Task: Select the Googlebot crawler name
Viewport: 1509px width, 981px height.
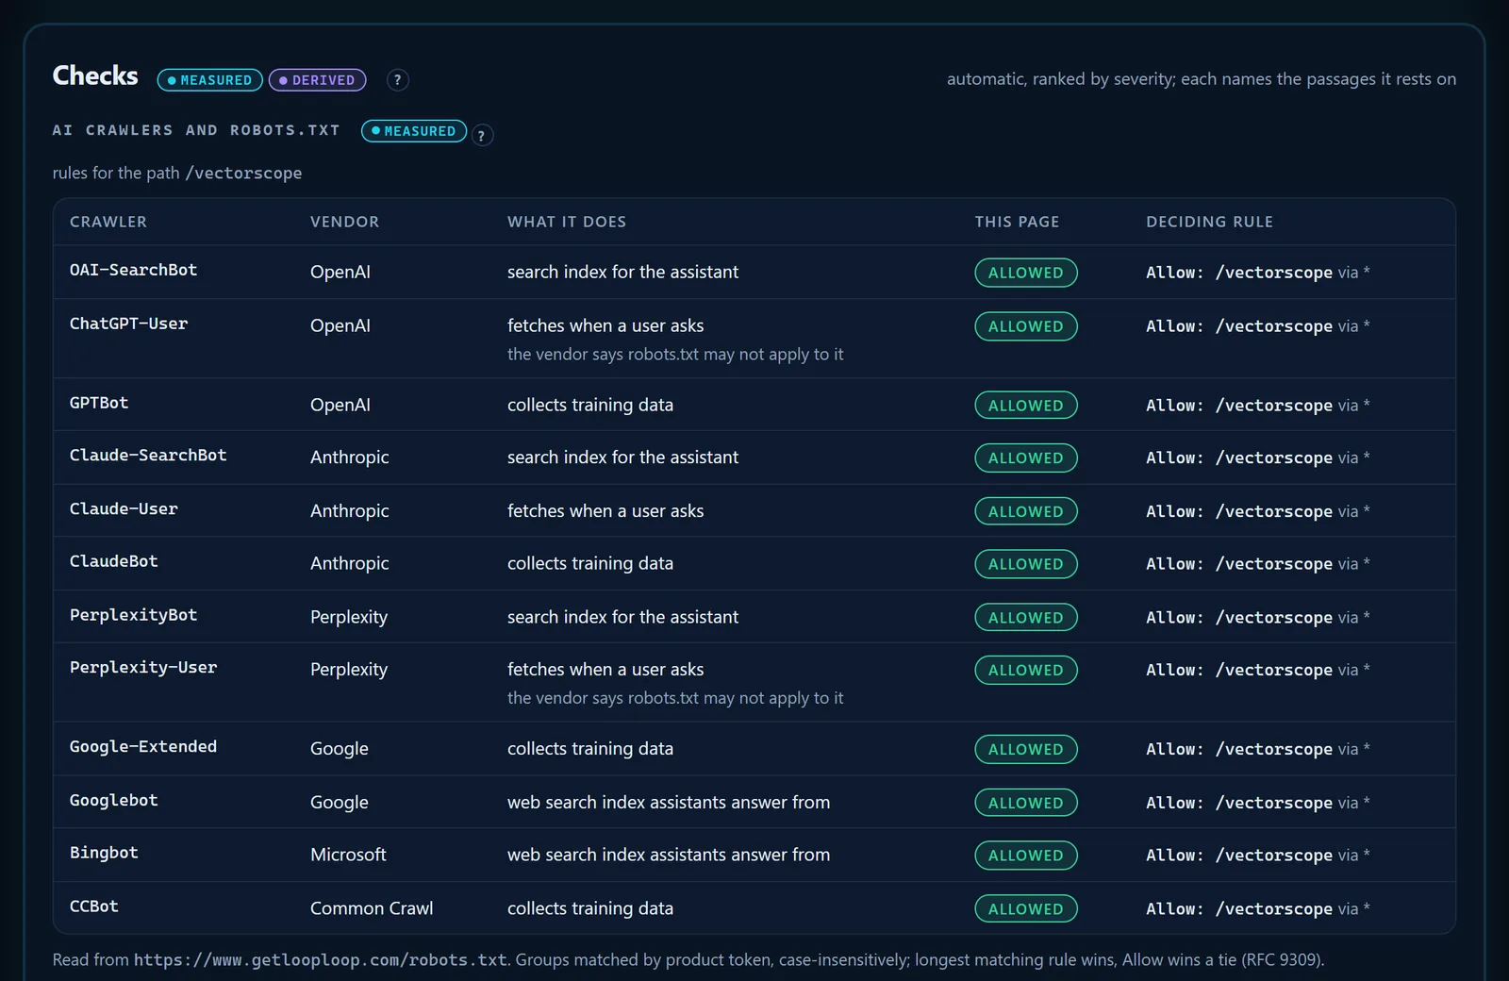Action: [114, 800]
